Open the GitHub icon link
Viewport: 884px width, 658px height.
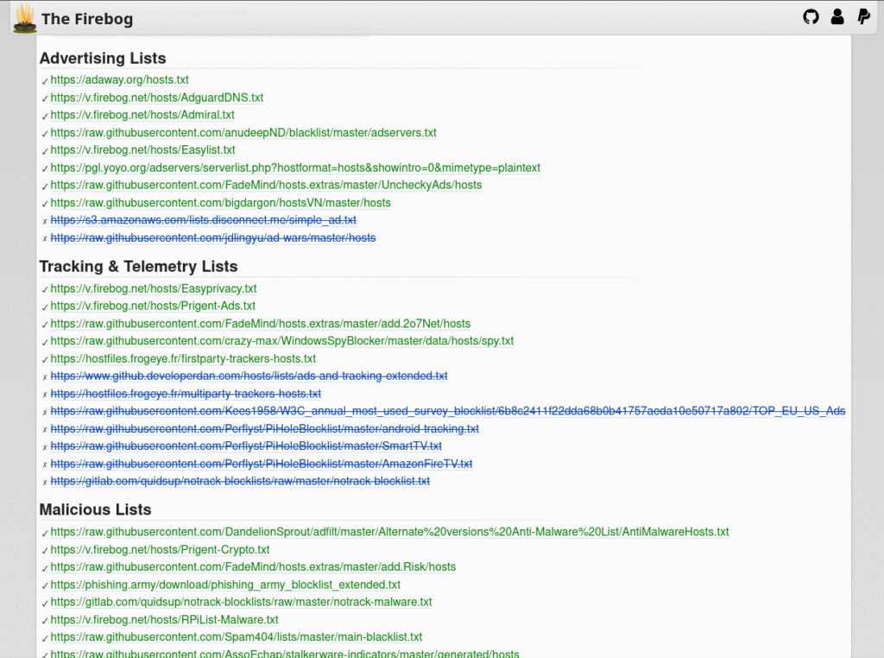tap(811, 16)
